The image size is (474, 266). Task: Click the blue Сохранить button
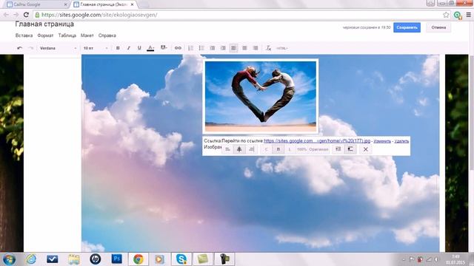point(407,27)
